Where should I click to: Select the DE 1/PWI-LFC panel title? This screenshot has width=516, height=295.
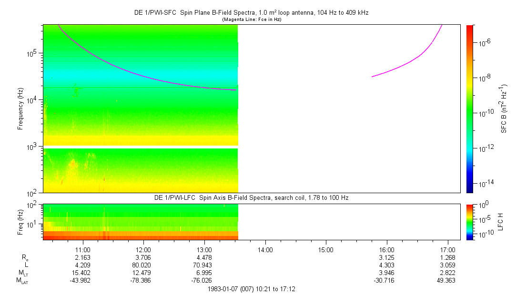point(251,197)
